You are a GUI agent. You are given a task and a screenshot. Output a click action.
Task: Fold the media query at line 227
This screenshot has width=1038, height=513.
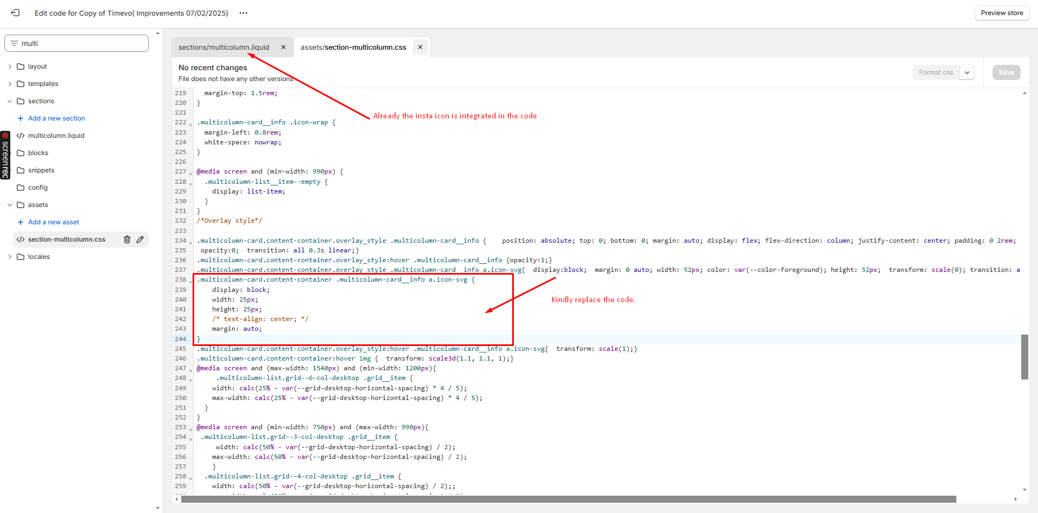pos(190,173)
